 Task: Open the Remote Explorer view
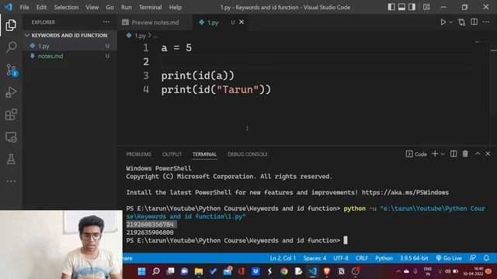click(x=11, y=137)
